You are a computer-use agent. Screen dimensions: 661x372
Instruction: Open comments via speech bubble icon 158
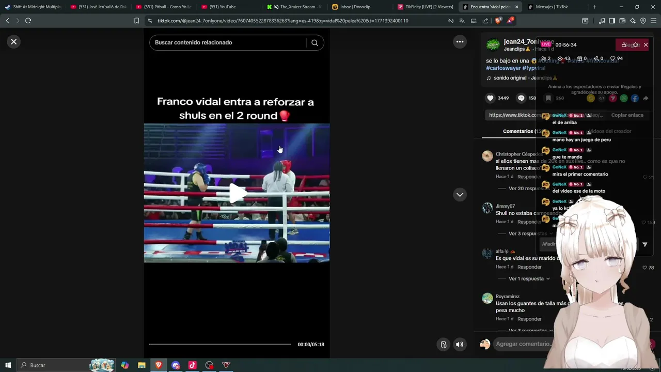[521, 98]
